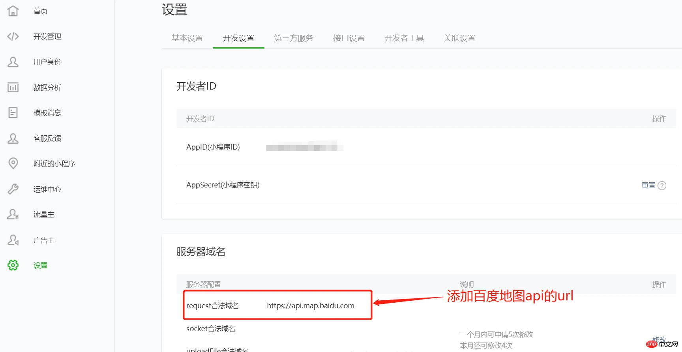Screen dimensions: 682x352
Task: Click the 开发者ID section heading
Action: pos(196,86)
